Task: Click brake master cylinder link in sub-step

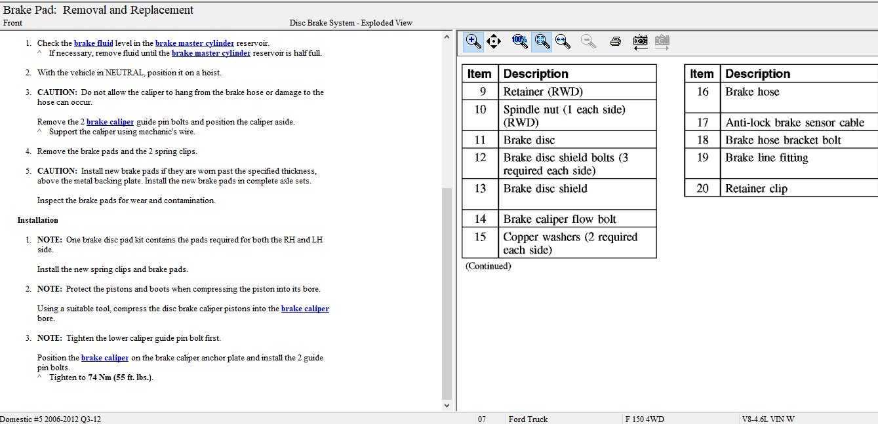Action: [210, 53]
